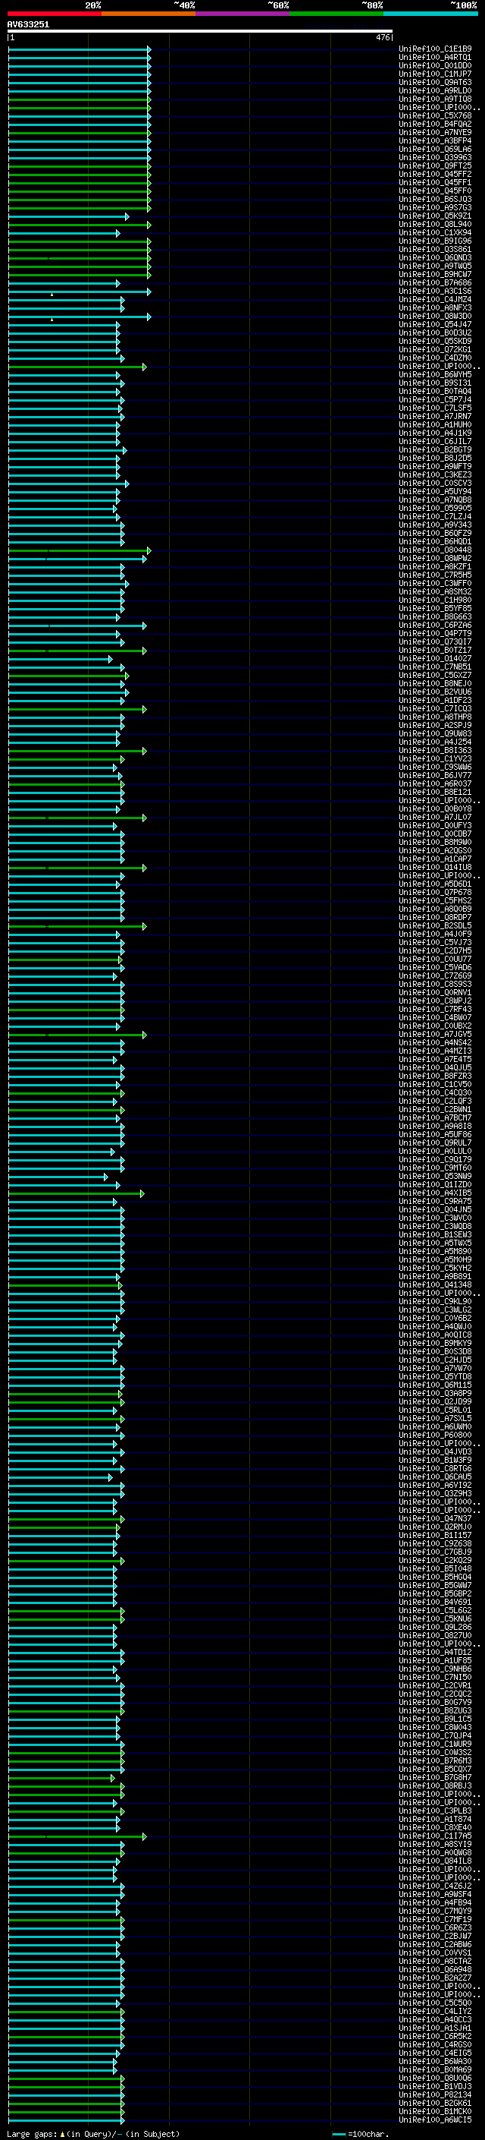Viewport: 485px width, 2140px height.
Task: Select the UniRef100_B6SJQ3 label
Action: tap(435, 200)
